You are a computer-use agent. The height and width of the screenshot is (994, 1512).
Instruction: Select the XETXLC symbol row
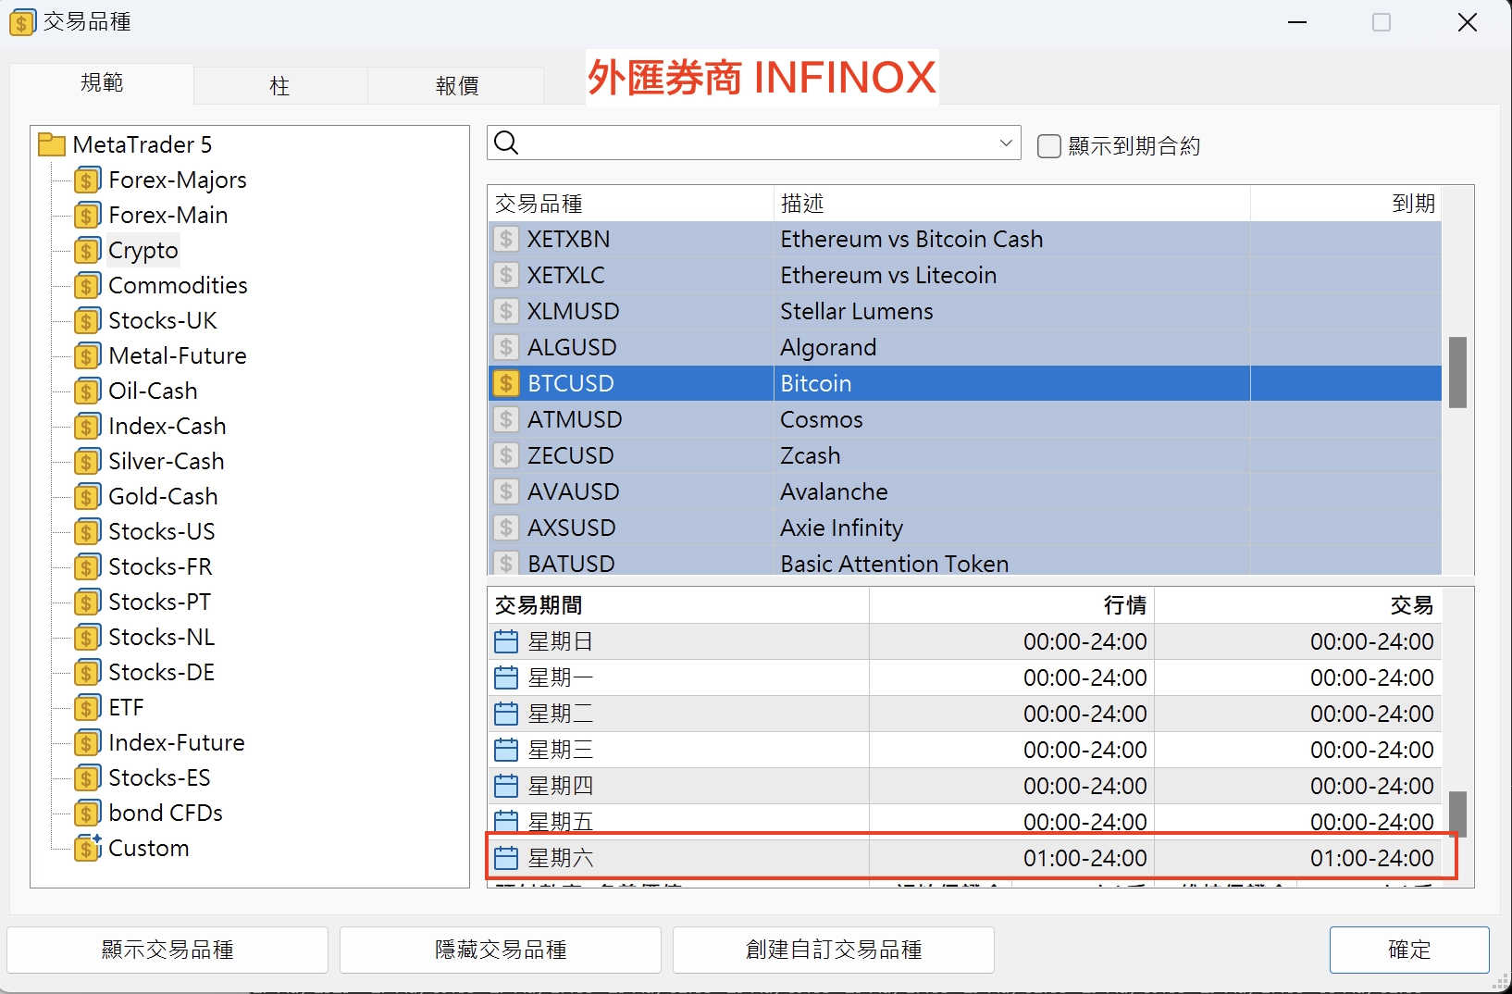click(965, 276)
